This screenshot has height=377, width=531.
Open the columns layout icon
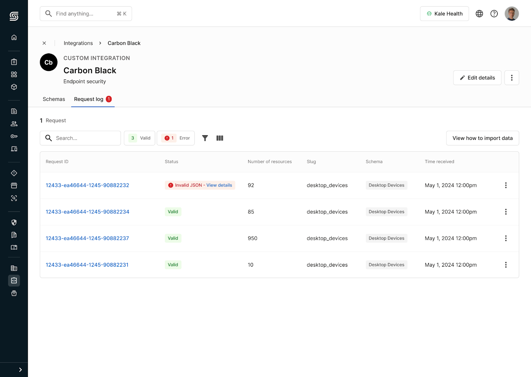tap(220, 138)
